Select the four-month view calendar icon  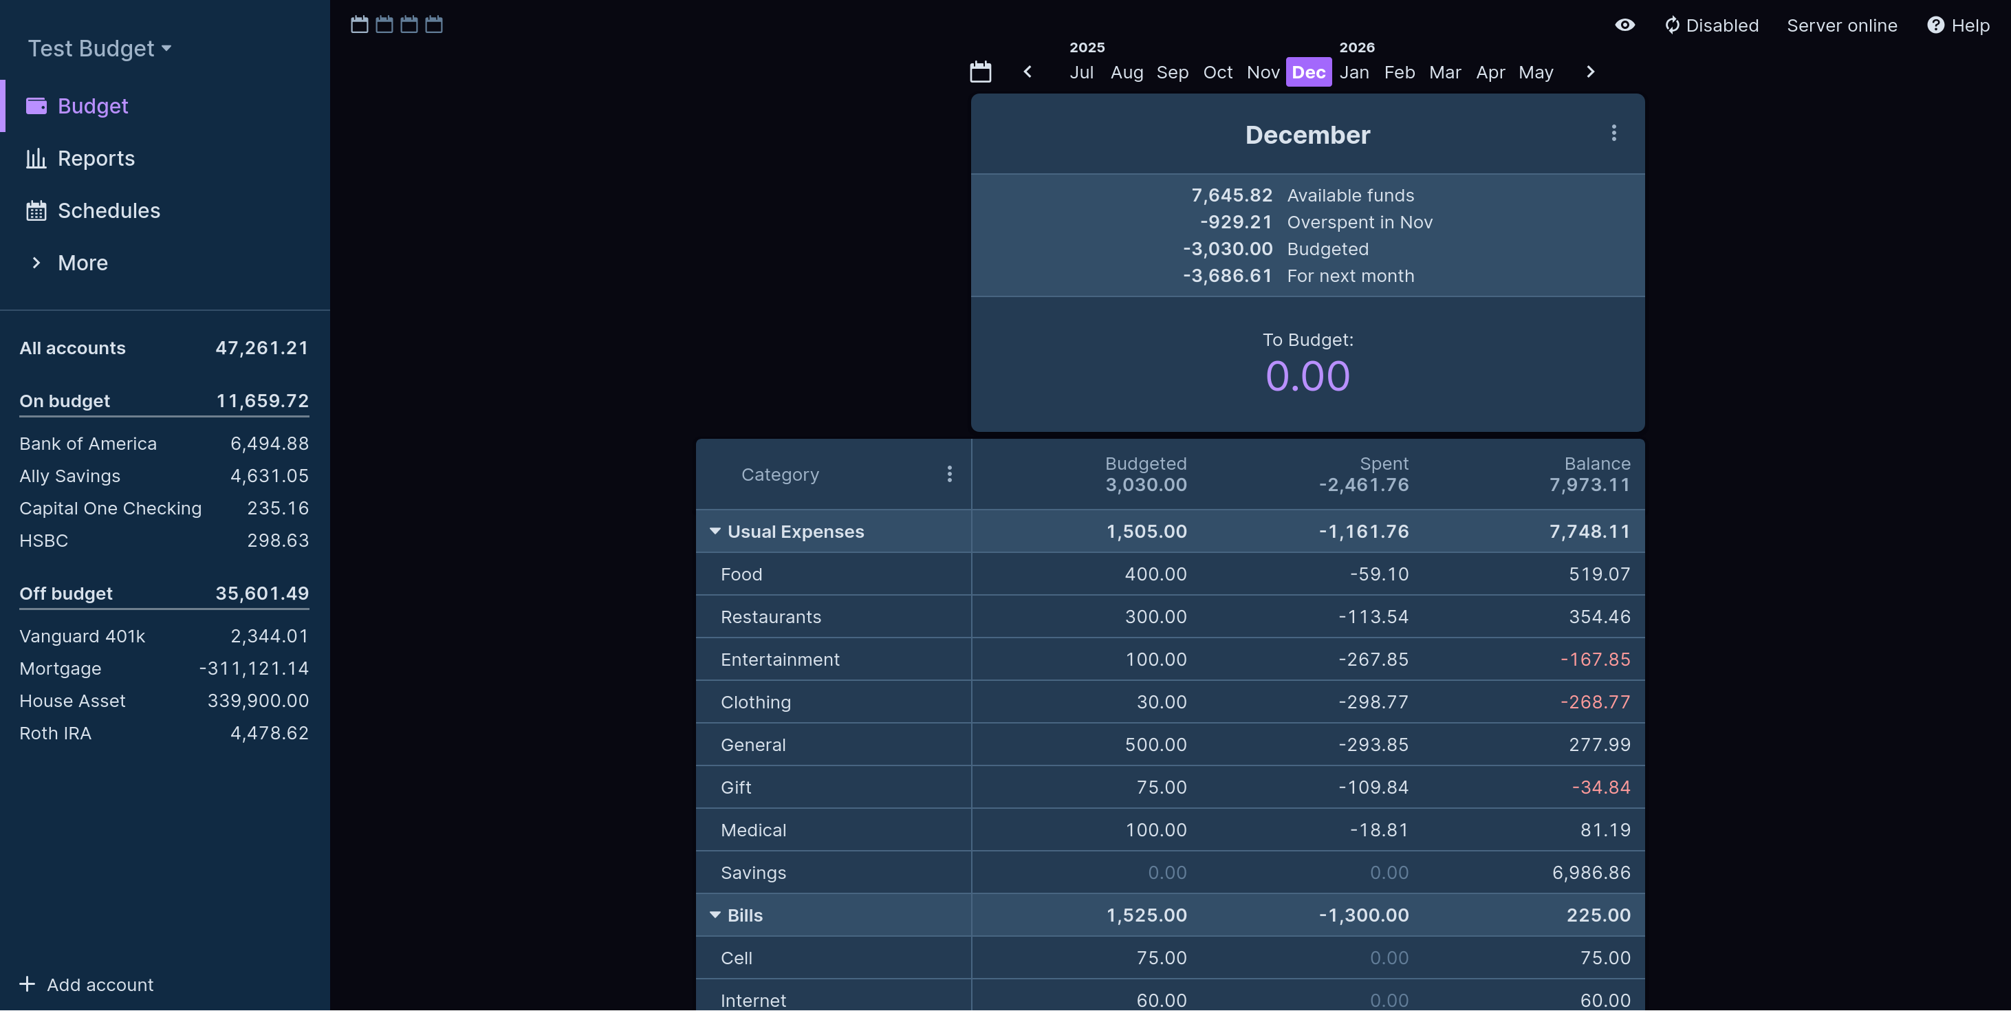pyautogui.click(x=433, y=24)
